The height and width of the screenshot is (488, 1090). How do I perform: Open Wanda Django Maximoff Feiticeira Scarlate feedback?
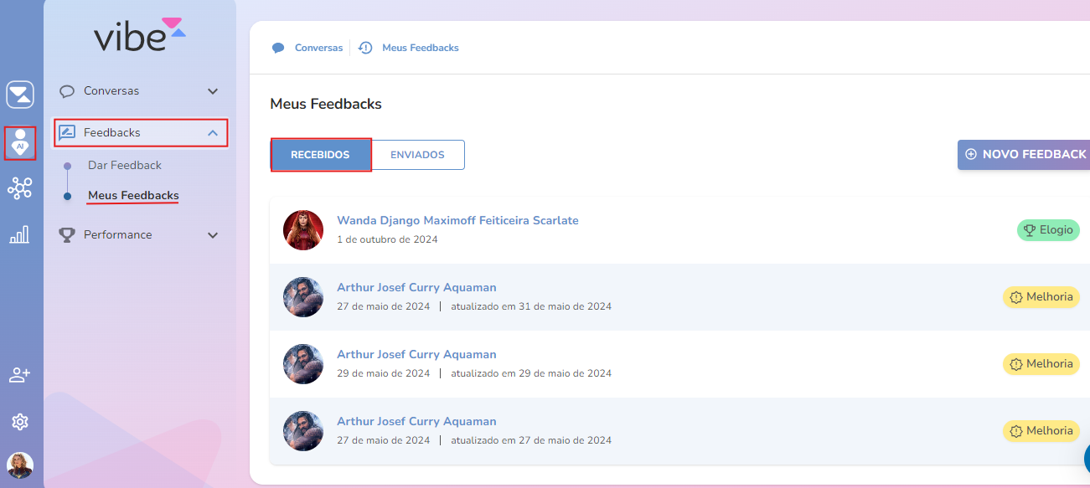[679, 230]
